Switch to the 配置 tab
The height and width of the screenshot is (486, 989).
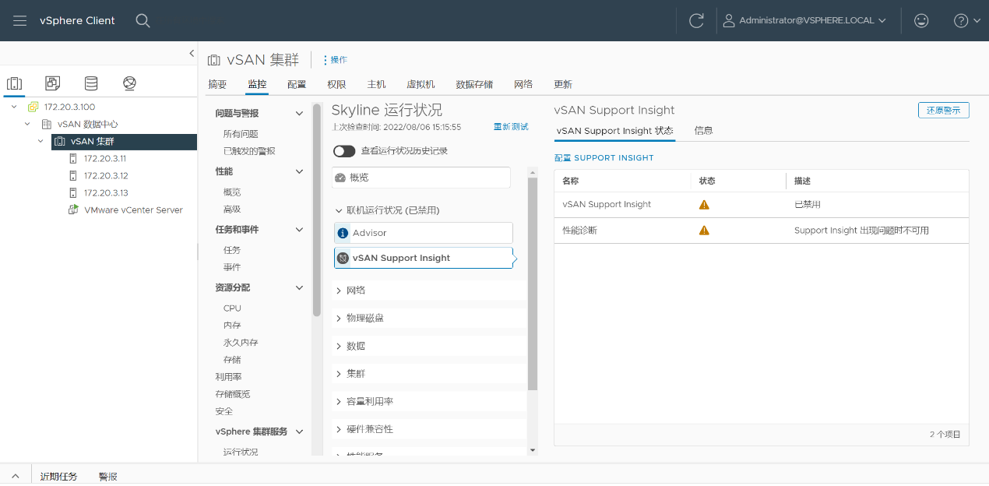point(297,84)
